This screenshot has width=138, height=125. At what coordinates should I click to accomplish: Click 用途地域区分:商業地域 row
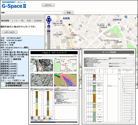pos(11,59)
